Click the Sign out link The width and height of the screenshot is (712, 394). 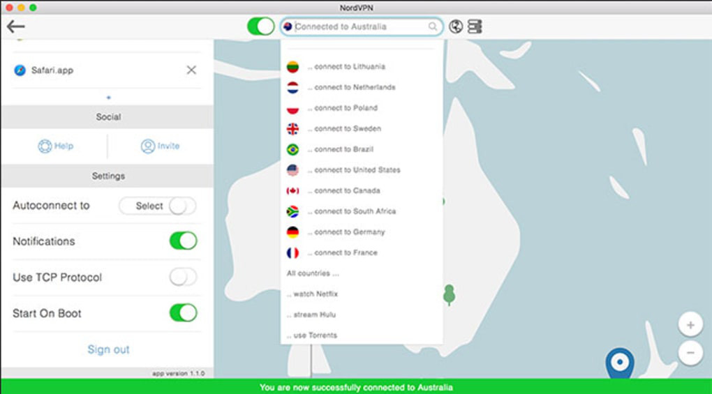coord(108,349)
